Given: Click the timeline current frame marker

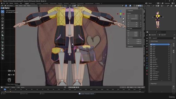Looking at the screenshot, I should coord(5,89).
